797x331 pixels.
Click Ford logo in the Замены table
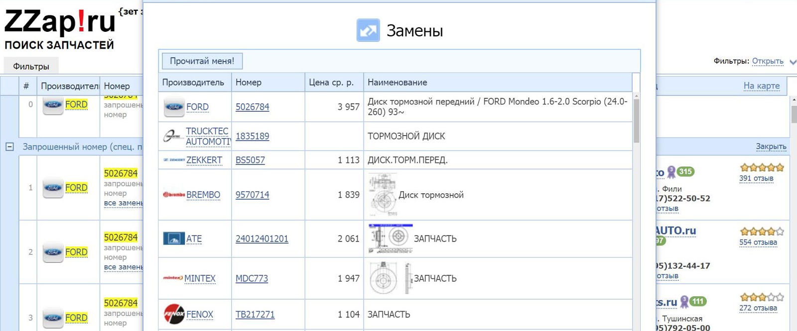click(174, 107)
